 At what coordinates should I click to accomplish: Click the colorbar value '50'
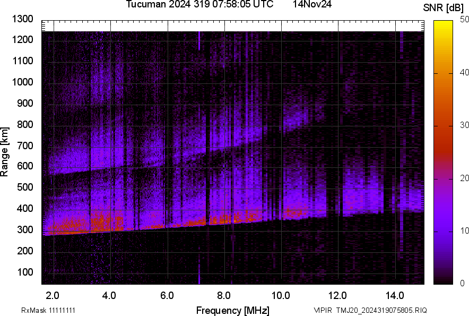coord(465,20)
